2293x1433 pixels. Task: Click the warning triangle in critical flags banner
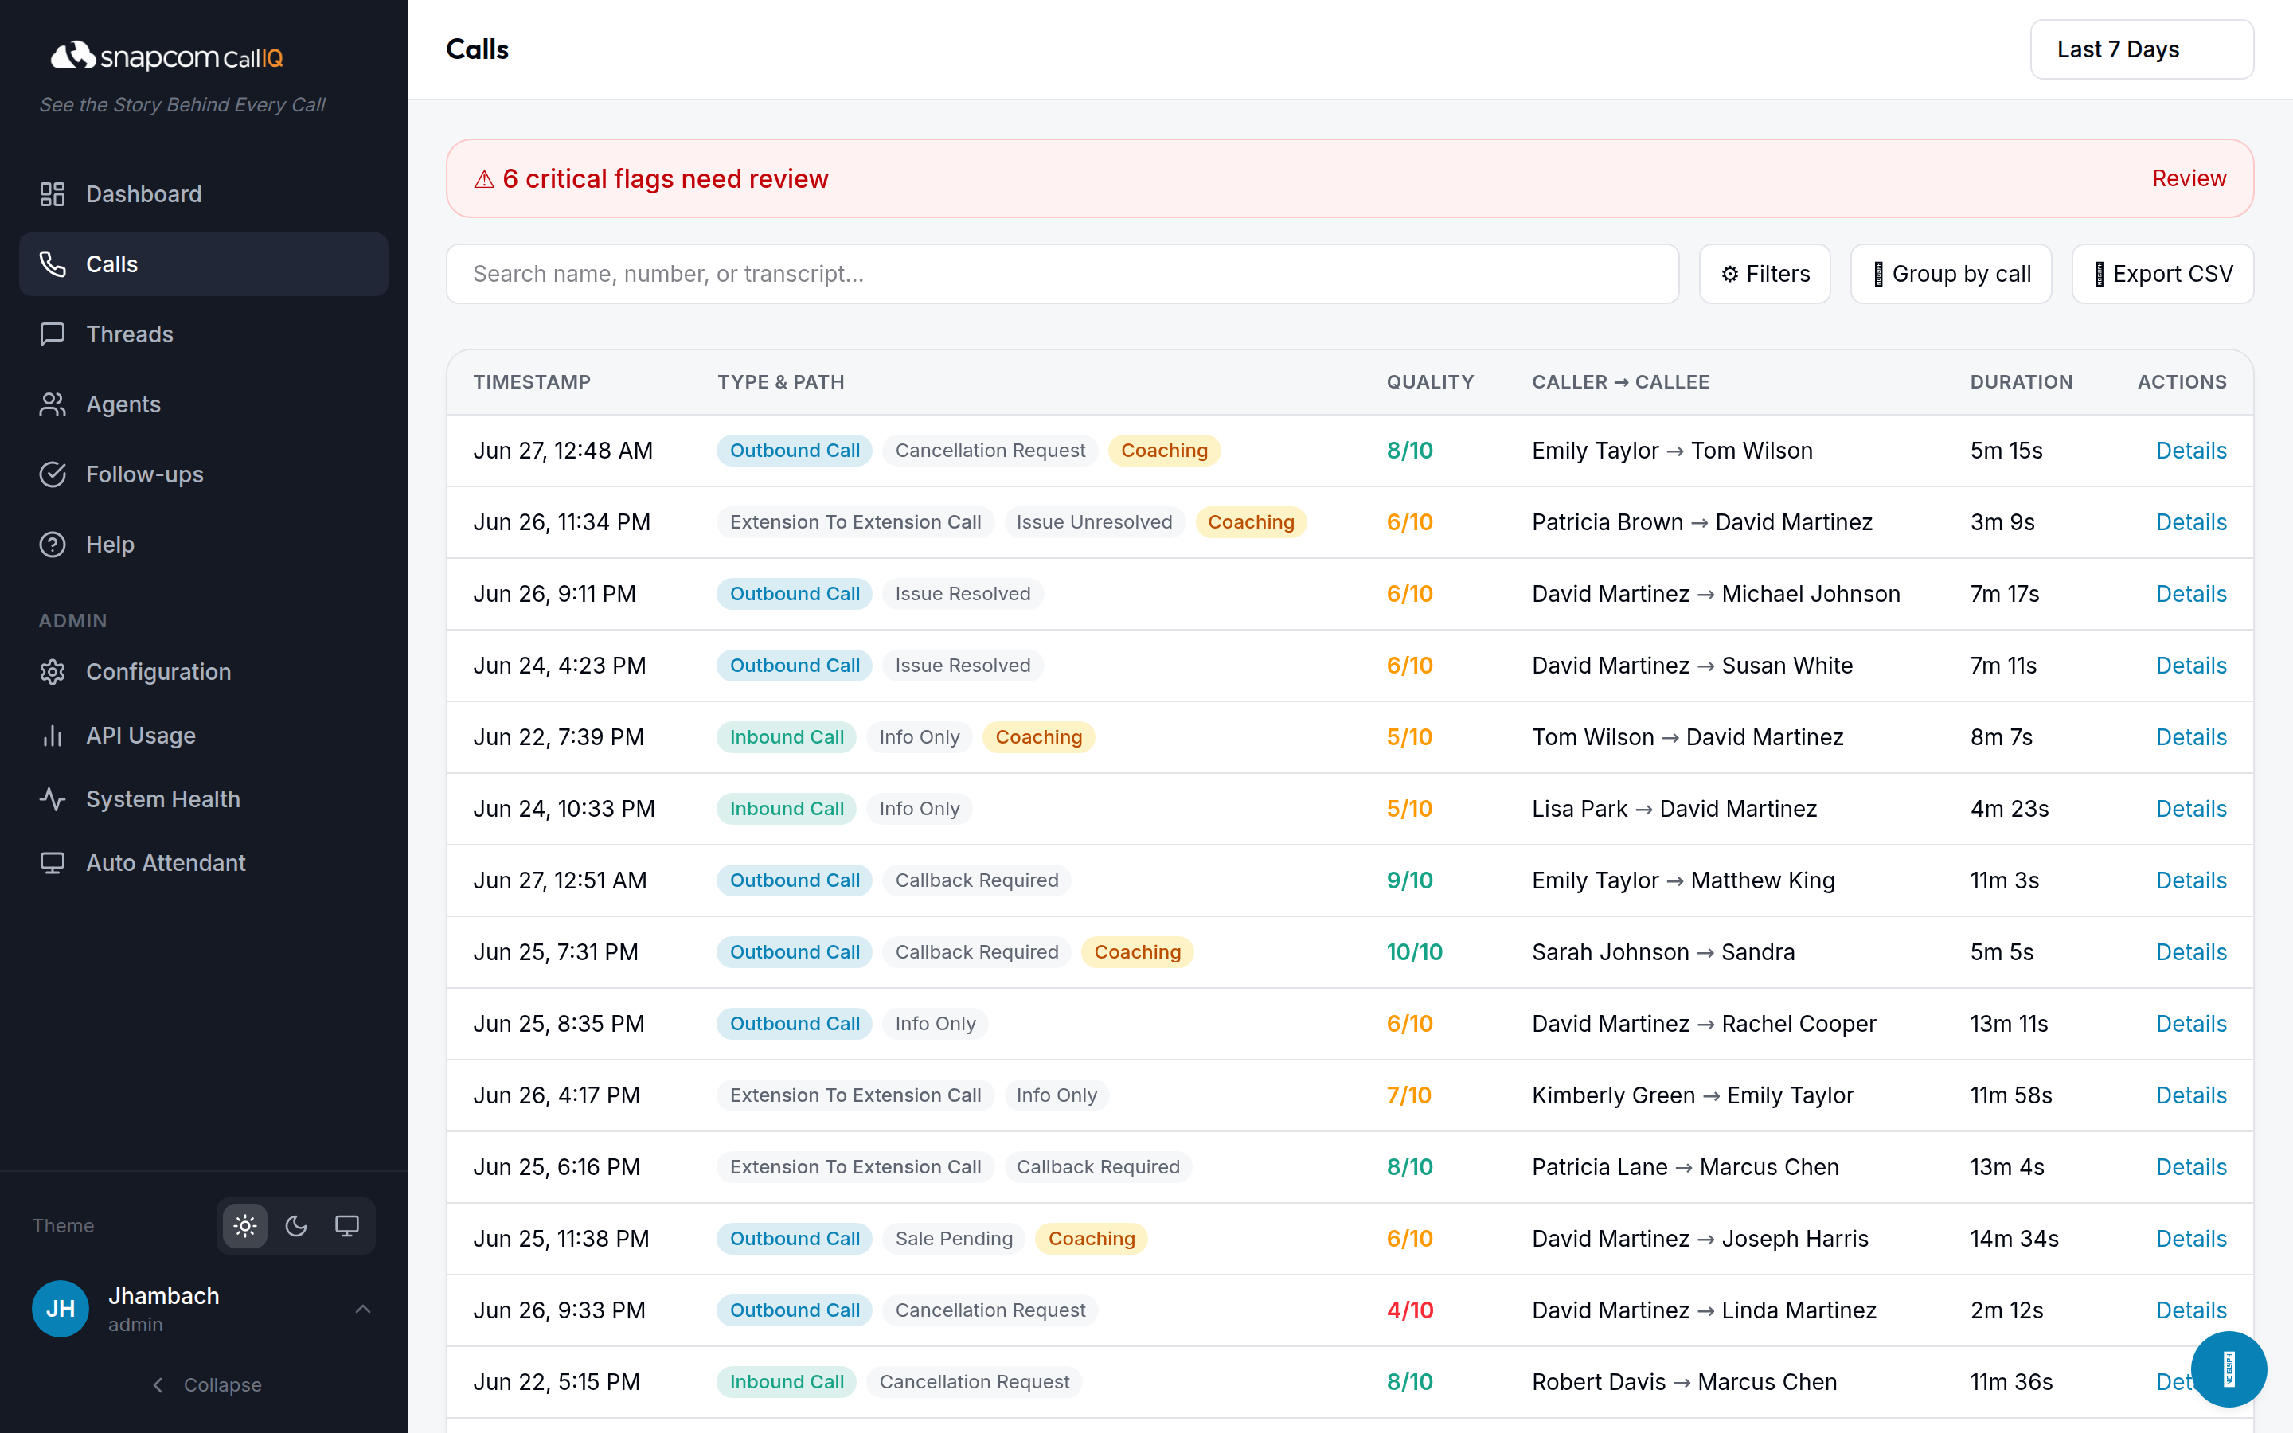484,179
